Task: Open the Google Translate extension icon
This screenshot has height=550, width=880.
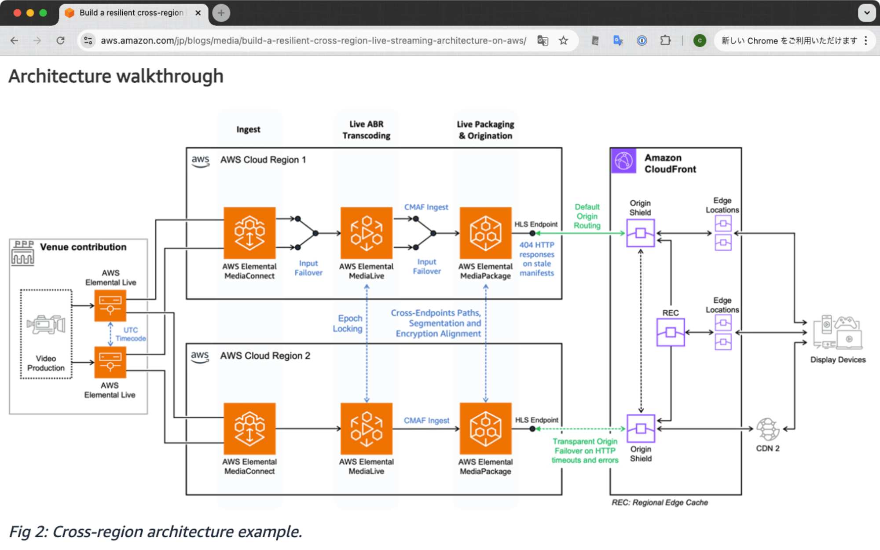Action: pos(618,40)
